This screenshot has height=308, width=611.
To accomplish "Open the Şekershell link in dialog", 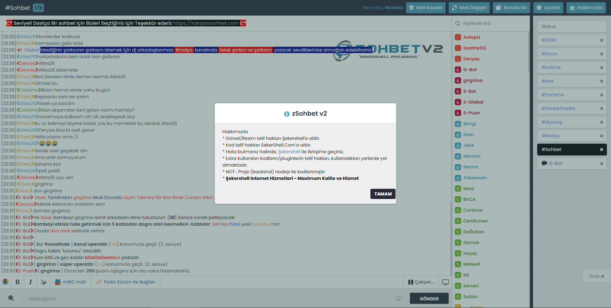I will [x=289, y=152].
